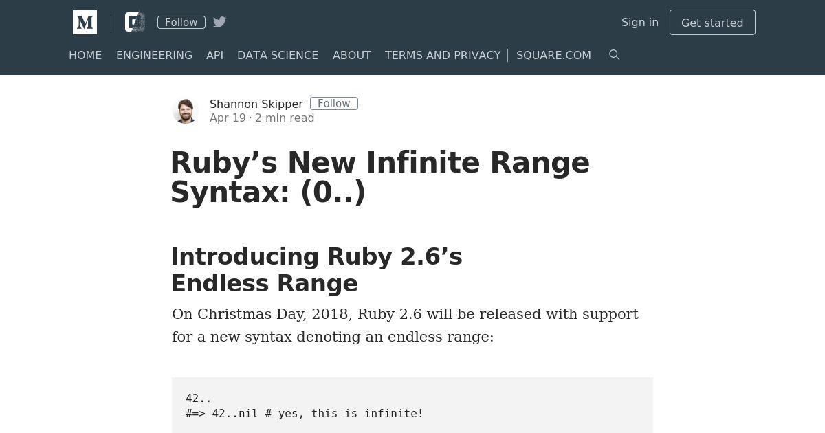Follow author Shannon Skipper
This screenshot has height=433, width=825.
pos(334,104)
